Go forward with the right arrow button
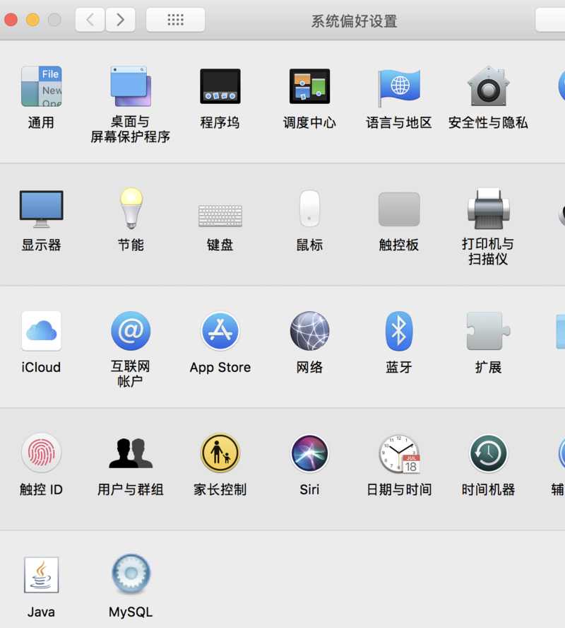The width and height of the screenshot is (565, 628). [120, 19]
